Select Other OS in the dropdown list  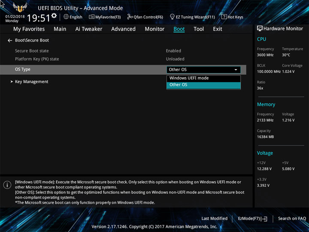pos(203,85)
